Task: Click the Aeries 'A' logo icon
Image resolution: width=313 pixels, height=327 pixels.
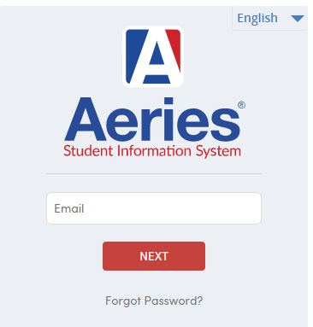Action: [153, 56]
